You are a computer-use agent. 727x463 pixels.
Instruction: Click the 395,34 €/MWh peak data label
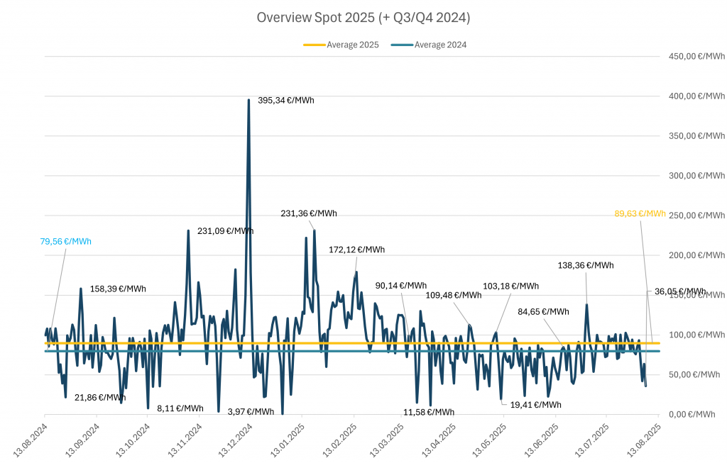click(285, 101)
